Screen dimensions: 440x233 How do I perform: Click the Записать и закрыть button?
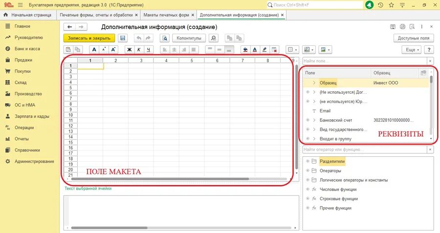pyautogui.click(x=89, y=38)
